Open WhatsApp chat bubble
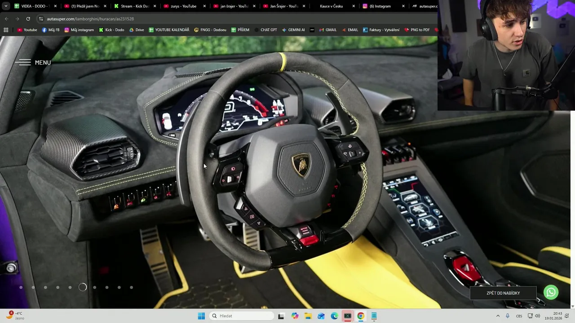 (x=551, y=292)
